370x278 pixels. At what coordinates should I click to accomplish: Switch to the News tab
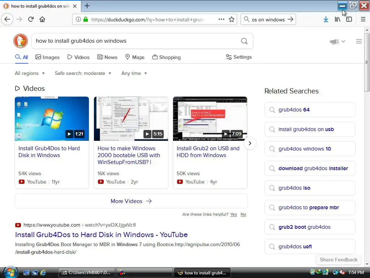coord(107,57)
